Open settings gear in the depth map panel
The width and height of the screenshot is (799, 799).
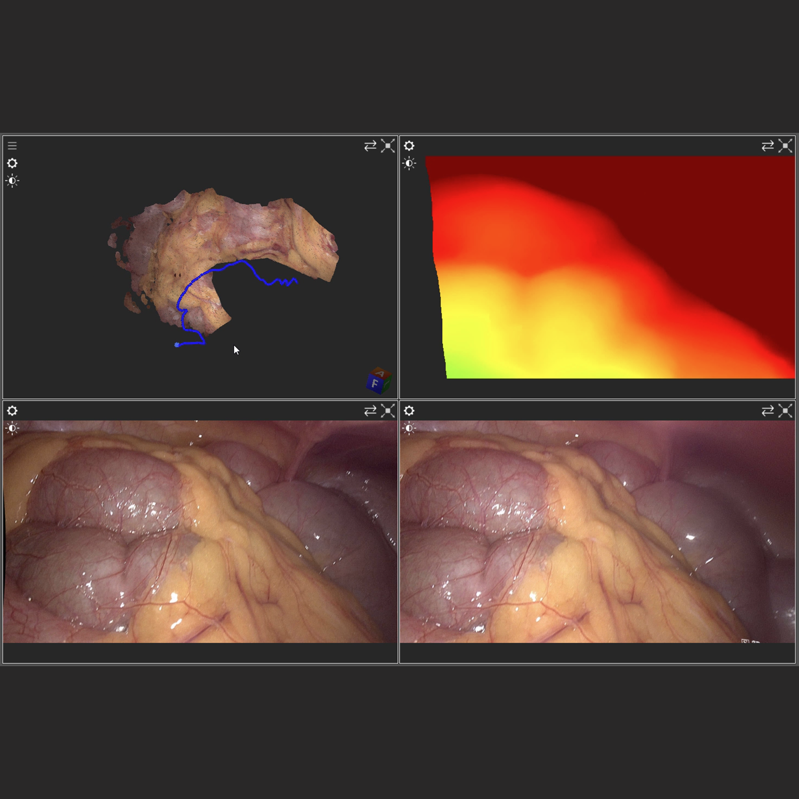pos(409,146)
